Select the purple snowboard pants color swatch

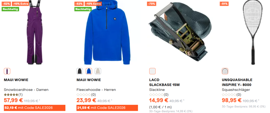[x=7, y=71]
